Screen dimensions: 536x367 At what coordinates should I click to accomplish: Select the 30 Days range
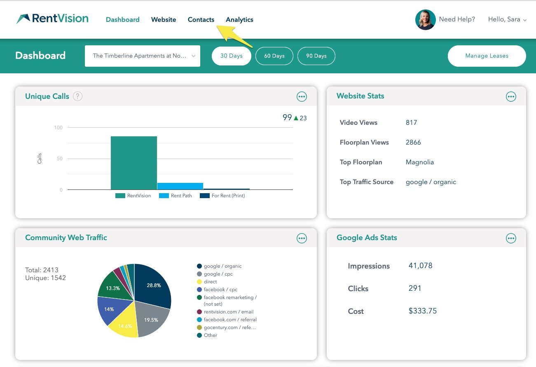(x=232, y=56)
